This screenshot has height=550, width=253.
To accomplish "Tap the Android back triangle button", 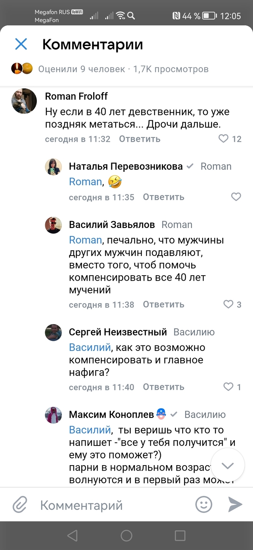I will (72, 535).
